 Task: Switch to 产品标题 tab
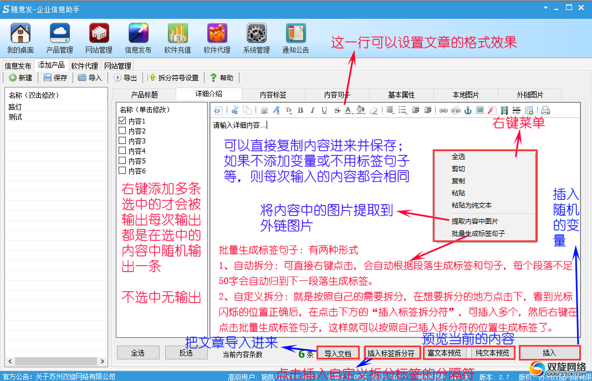coord(144,95)
